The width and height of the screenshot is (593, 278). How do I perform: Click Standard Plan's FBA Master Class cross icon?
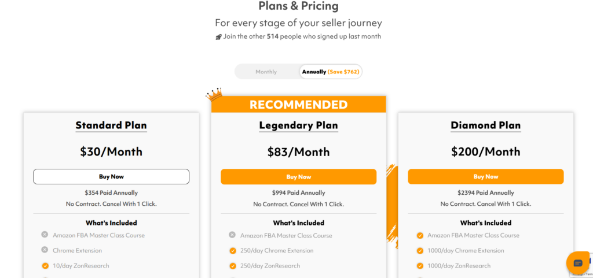[45, 235]
